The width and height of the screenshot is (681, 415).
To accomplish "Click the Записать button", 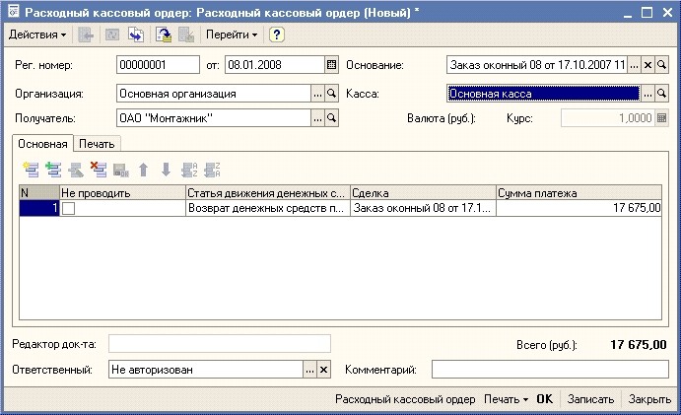I will pos(590,399).
